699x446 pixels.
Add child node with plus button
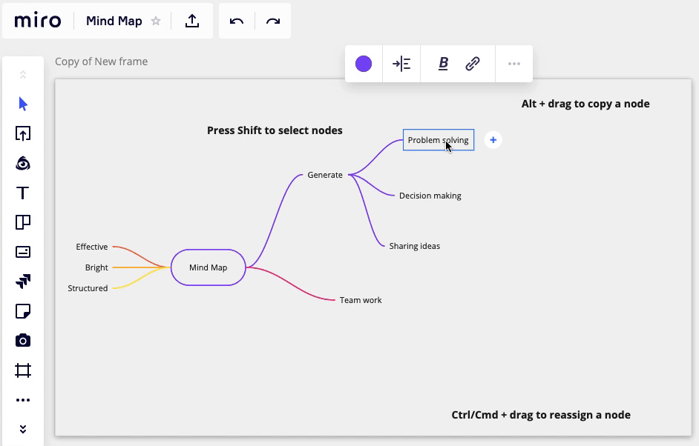coord(493,140)
